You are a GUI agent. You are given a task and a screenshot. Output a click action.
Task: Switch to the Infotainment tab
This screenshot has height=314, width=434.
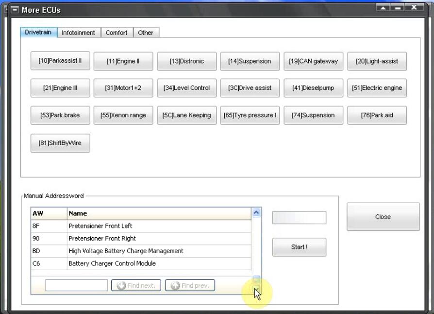pos(78,33)
